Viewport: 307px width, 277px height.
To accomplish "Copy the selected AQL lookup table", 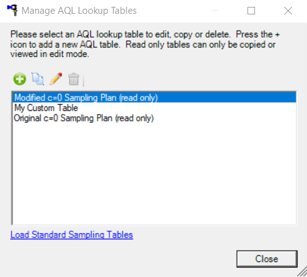I will click(x=38, y=79).
